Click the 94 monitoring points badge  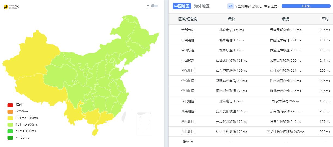[x=230, y=6]
